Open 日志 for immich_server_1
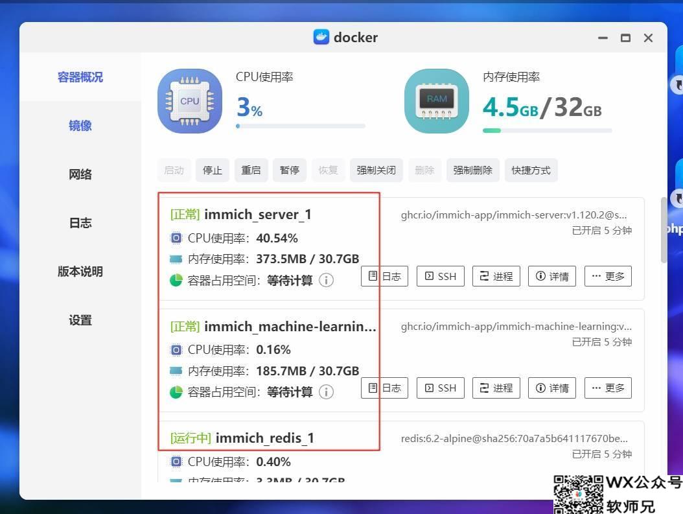 (x=385, y=276)
